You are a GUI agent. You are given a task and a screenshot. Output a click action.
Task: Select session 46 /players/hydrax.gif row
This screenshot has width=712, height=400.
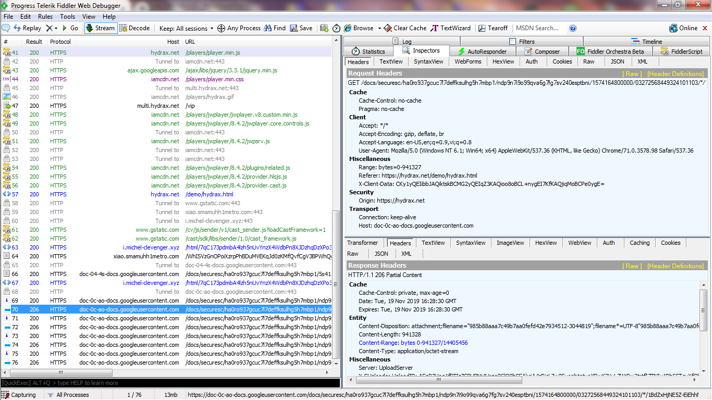pyautogui.click(x=167, y=97)
